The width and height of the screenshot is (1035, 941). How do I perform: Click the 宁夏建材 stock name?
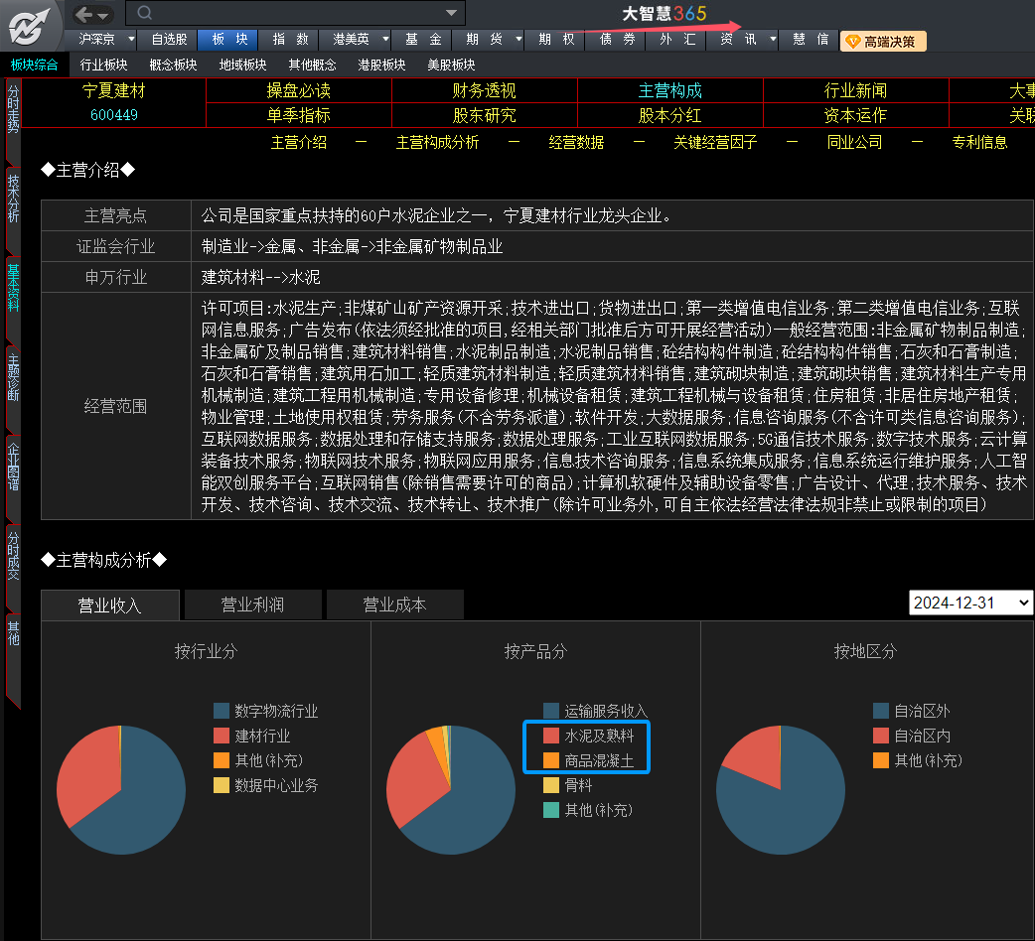(113, 90)
